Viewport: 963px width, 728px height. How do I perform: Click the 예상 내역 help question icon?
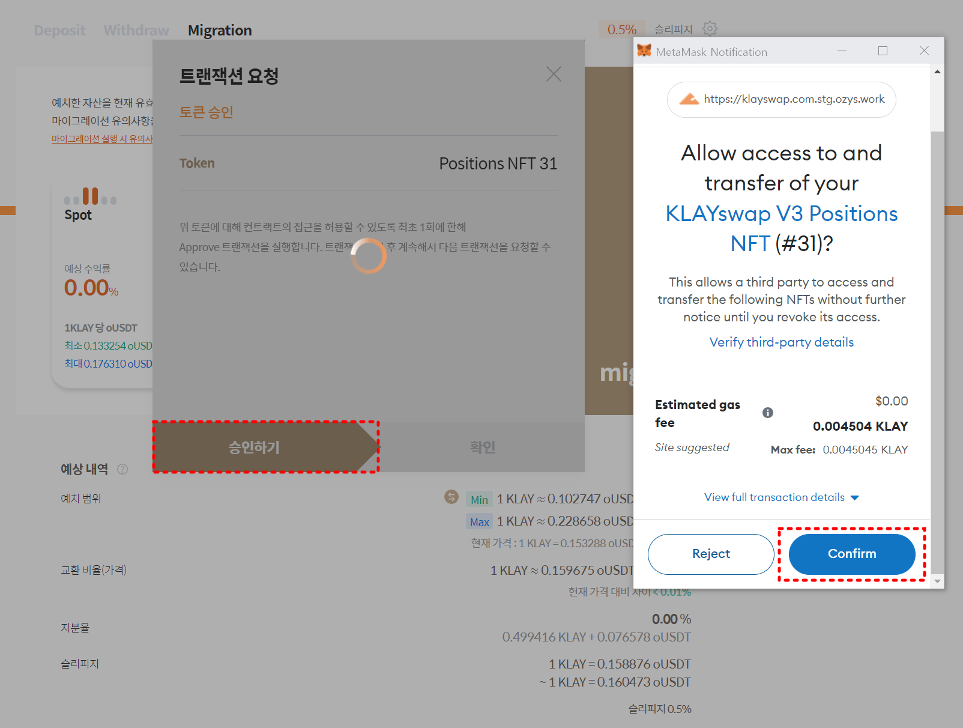click(122, 469)
